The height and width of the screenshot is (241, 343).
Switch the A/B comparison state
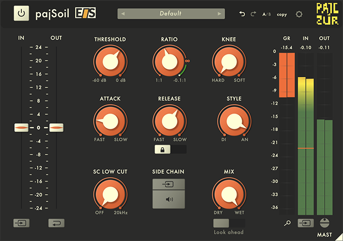266,14
